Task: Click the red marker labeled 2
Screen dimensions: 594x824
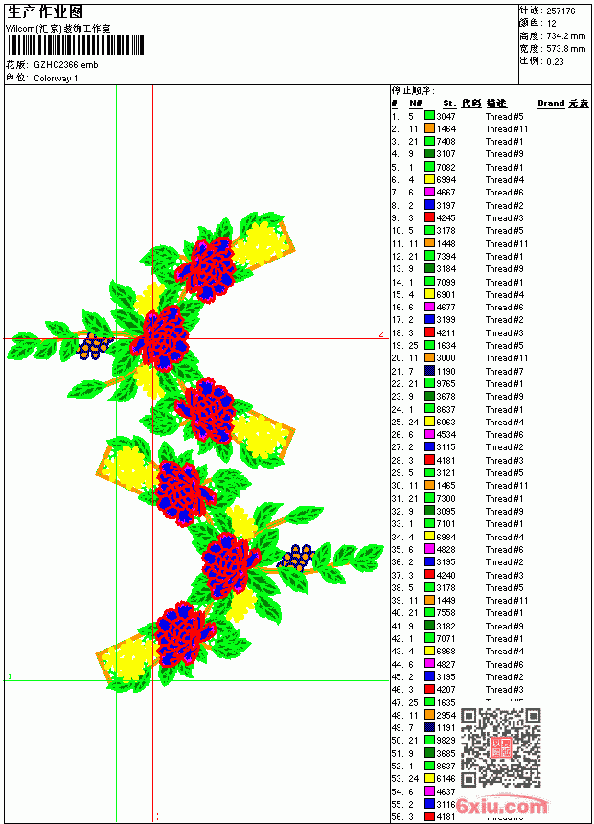Action: click(381, 334)
